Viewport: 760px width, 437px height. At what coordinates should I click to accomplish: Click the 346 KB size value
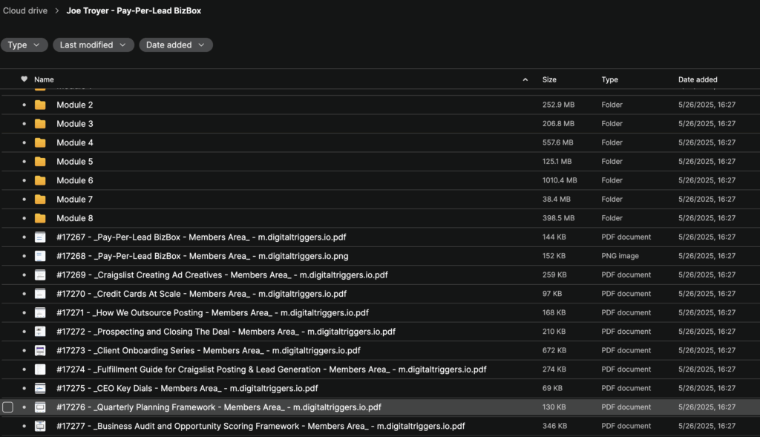(x=554, y=426)
